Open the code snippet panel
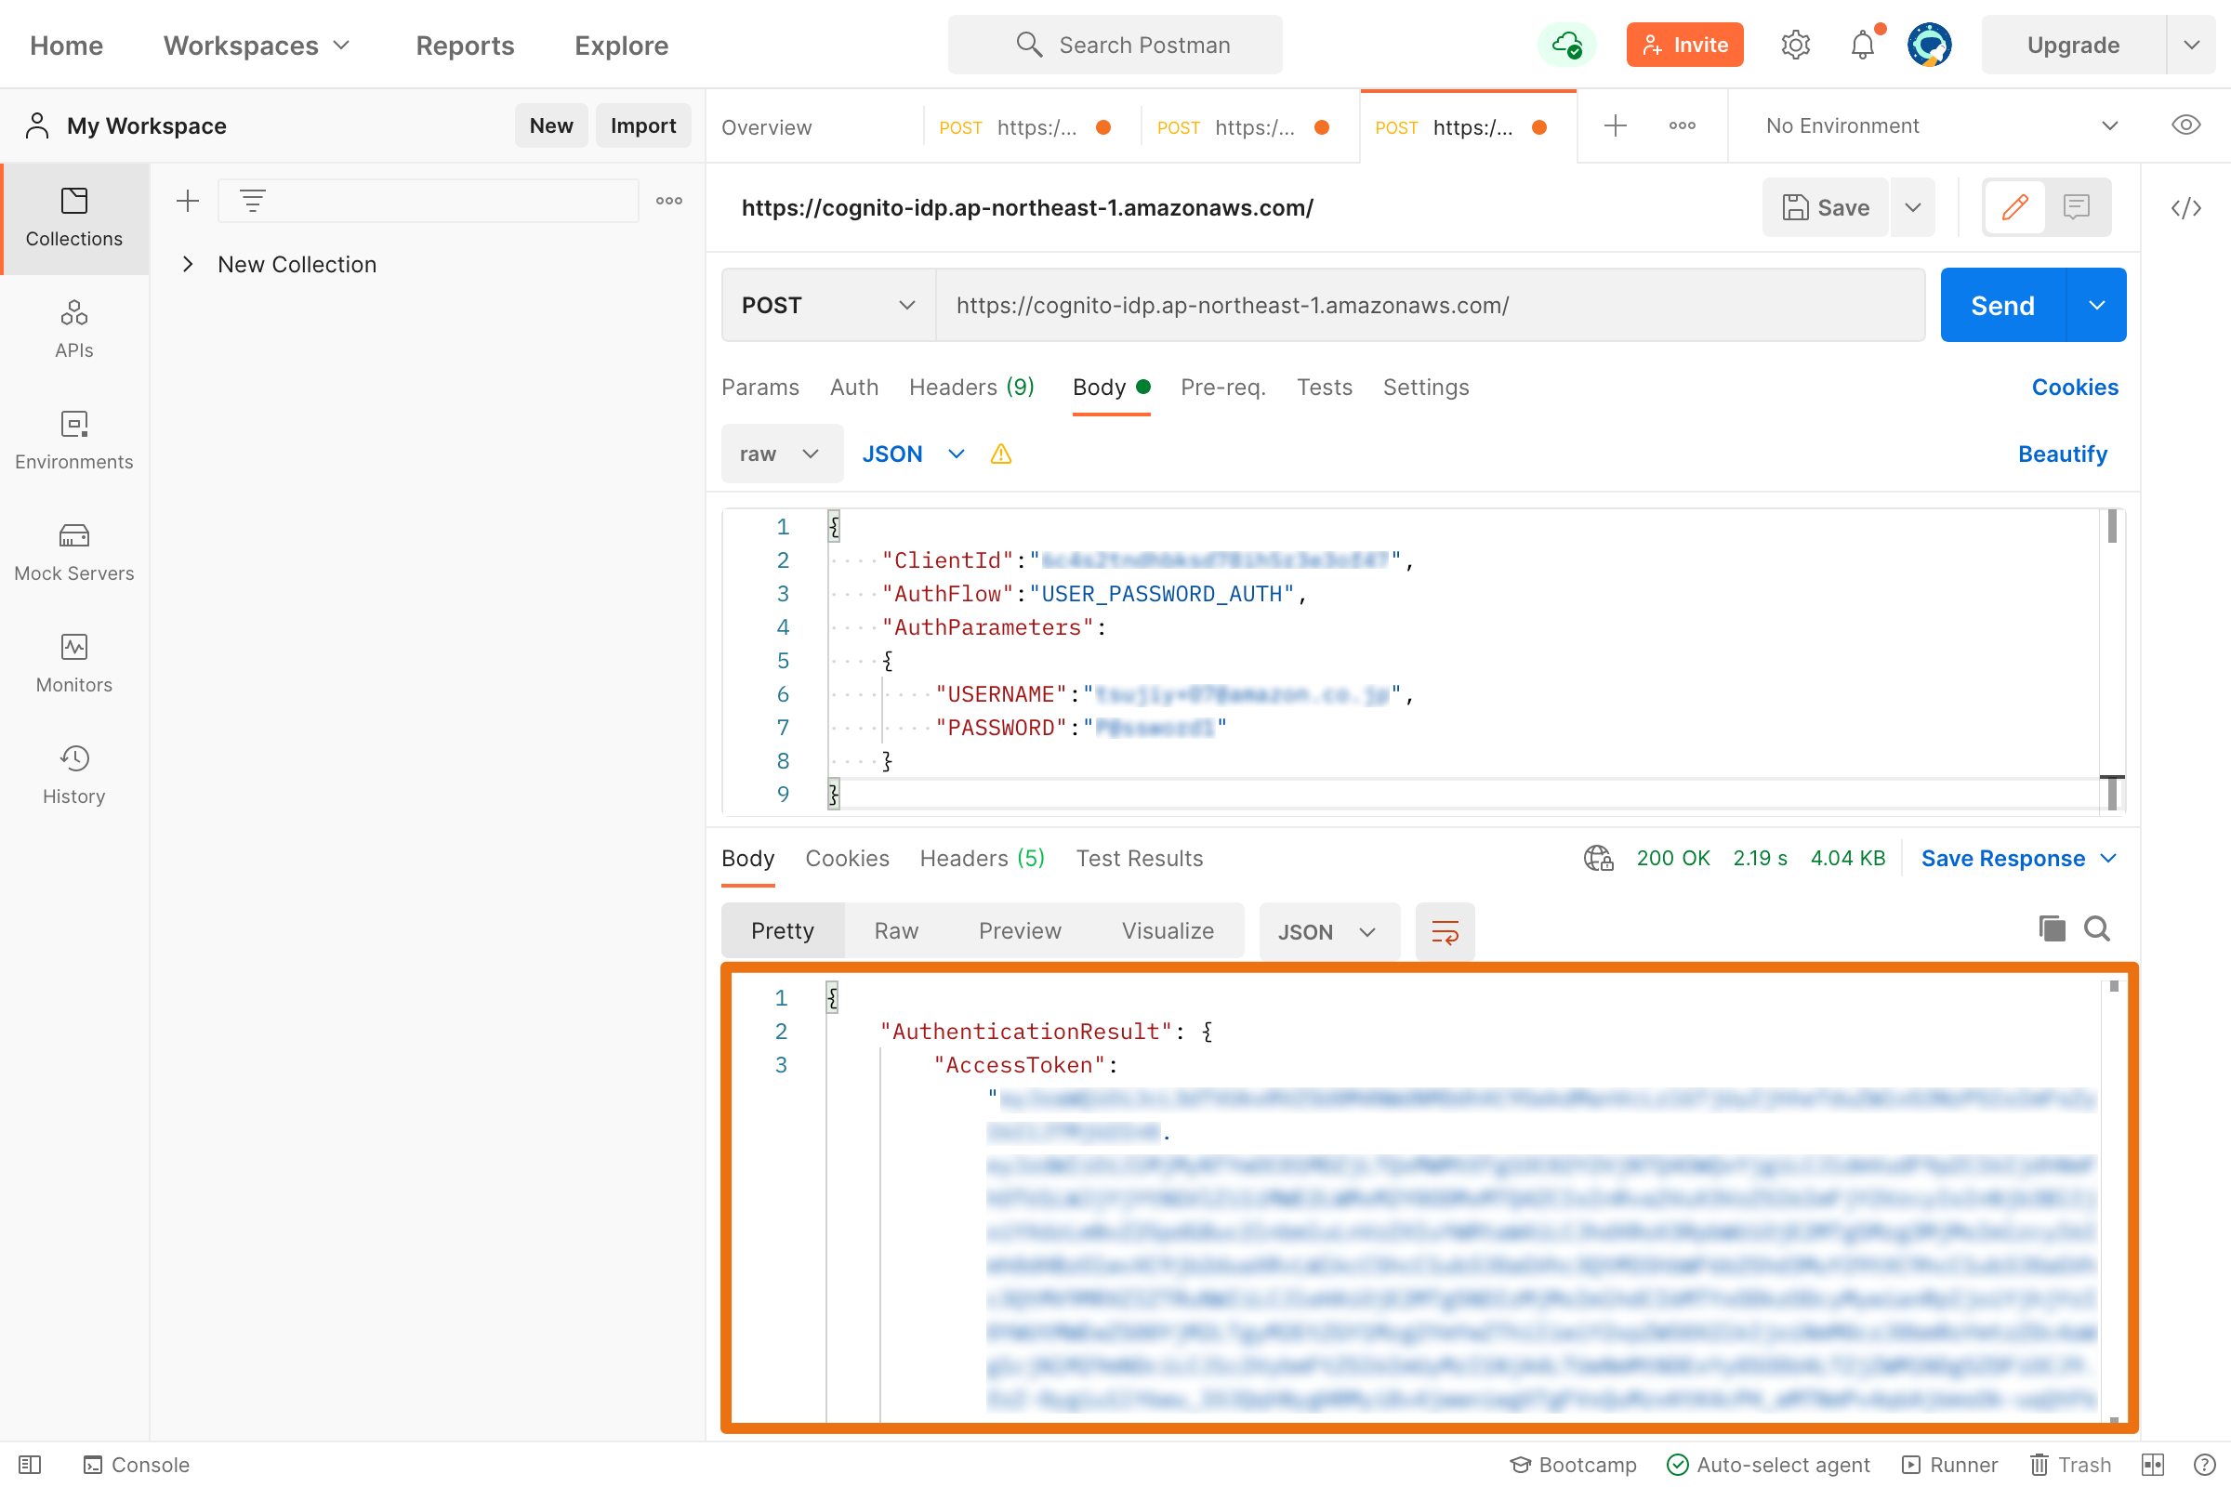 (x=2185, y=207)
